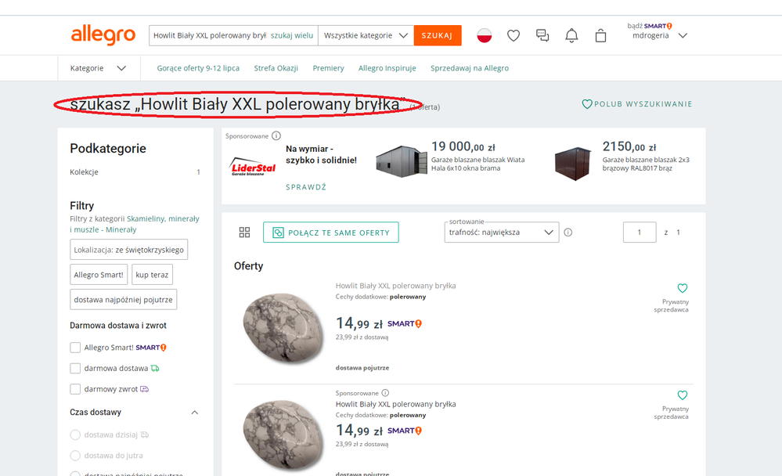Open Premiery link
The height and width of the screenshot is (476, 782).
(328, 68)
